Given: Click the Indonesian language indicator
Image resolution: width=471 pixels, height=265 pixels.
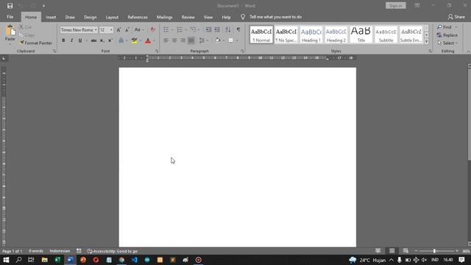Looking at the screenshot, I should pyautogui.click(x=60, y=251).
